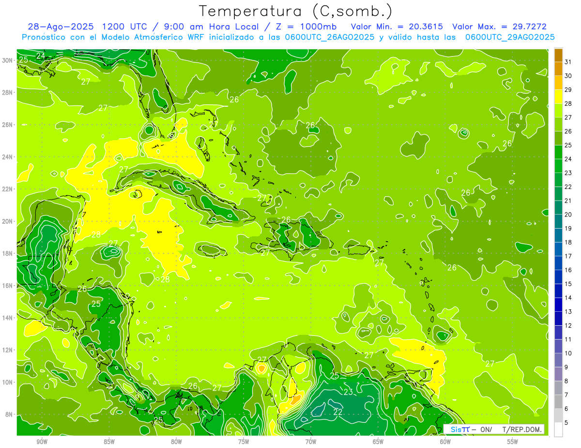Image resolution: width=581 pixels, height=448 pixels.
Task: Click the "22N" latitude axis label
Action: 7,189
